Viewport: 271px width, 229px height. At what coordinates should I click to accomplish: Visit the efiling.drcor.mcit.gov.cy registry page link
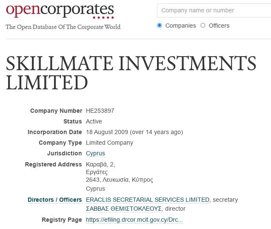coord(134,220)
